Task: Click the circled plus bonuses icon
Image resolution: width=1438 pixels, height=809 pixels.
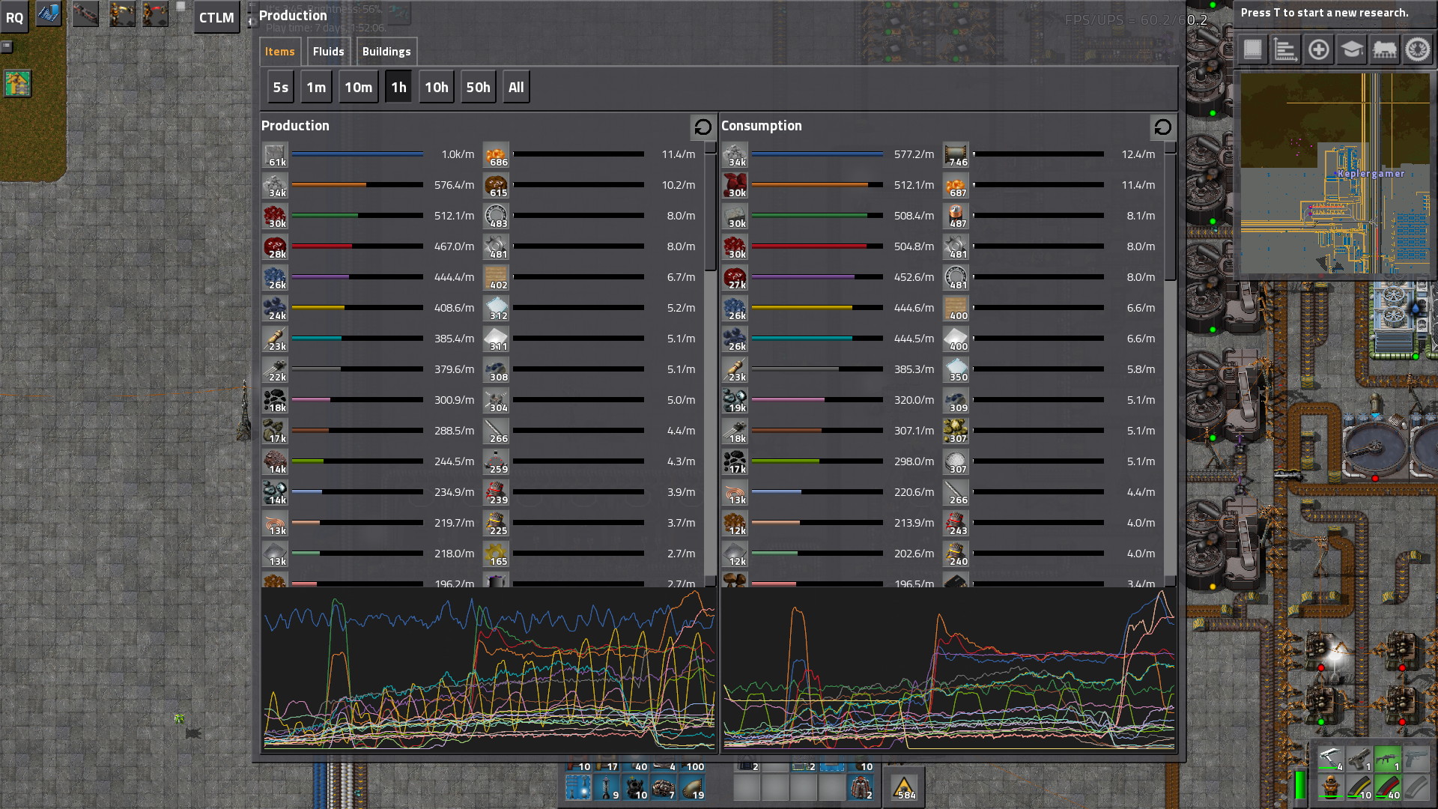Action: (1318, 50)
